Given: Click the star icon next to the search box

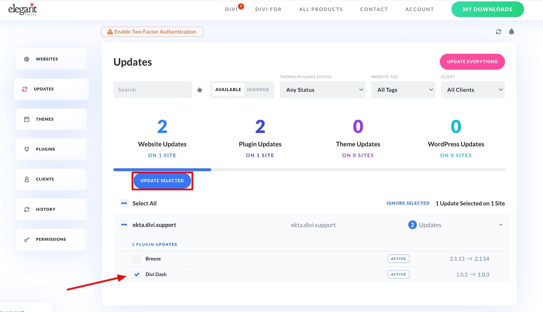Looking at the screenshot, I should click(199, 90).
